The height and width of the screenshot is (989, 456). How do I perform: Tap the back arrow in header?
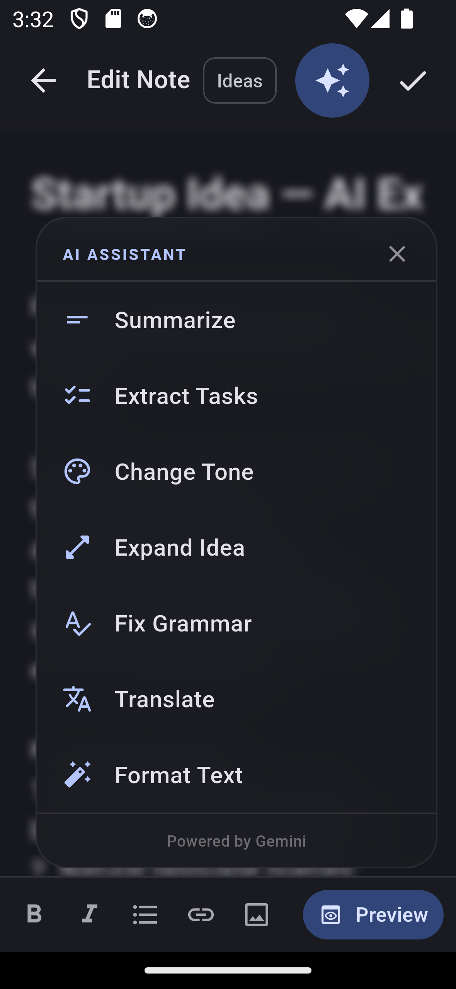(x=43, y=80)
